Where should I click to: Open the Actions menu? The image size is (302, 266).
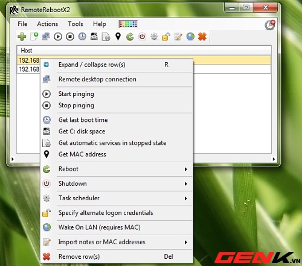click(48, 24)
